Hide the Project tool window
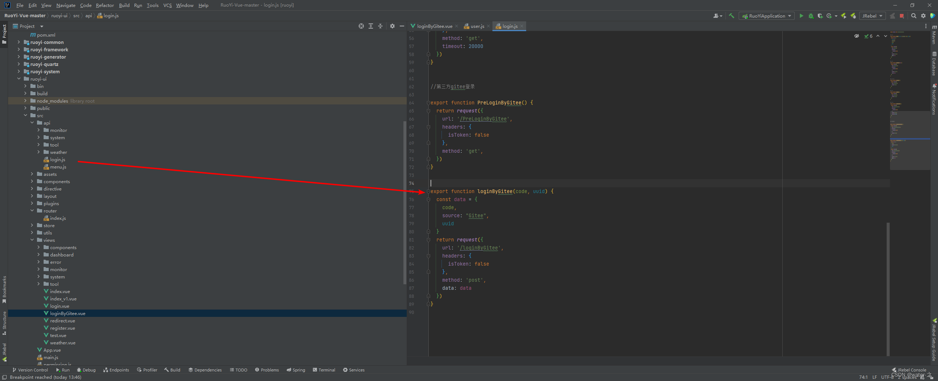The height and width of the screenshot is (381, 938). click(x=402, y=26)
